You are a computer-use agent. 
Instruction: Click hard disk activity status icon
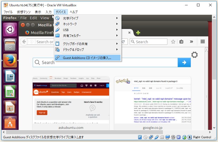(x=140, y=137)
